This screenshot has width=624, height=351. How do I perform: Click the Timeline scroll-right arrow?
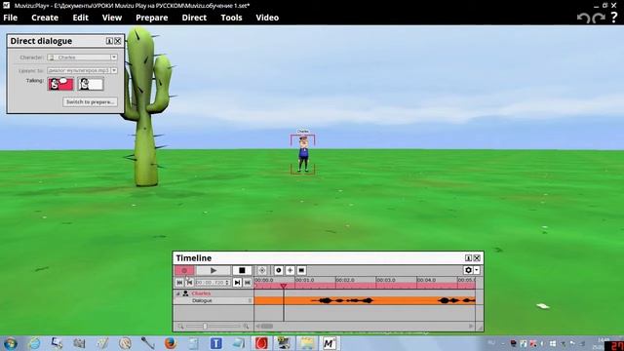click(471, 327)
